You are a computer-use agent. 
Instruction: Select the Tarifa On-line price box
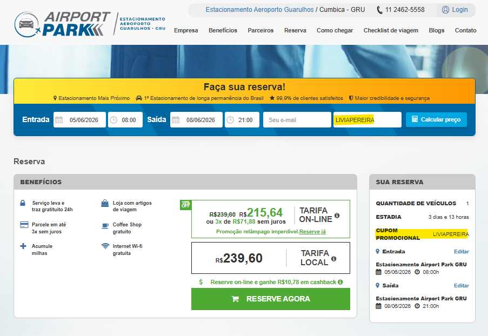pyautogui.click(x=270, y=219)
